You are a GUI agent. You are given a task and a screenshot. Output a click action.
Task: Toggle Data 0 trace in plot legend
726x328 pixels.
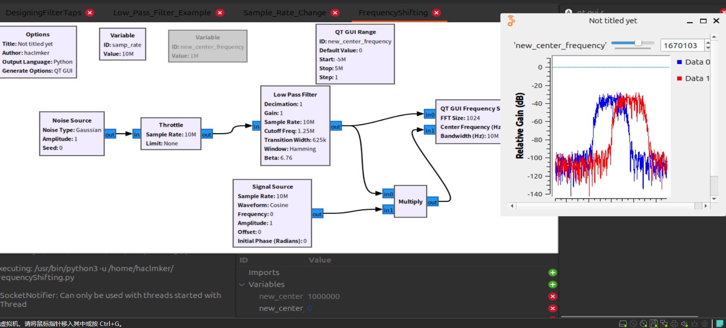(693, 62)
